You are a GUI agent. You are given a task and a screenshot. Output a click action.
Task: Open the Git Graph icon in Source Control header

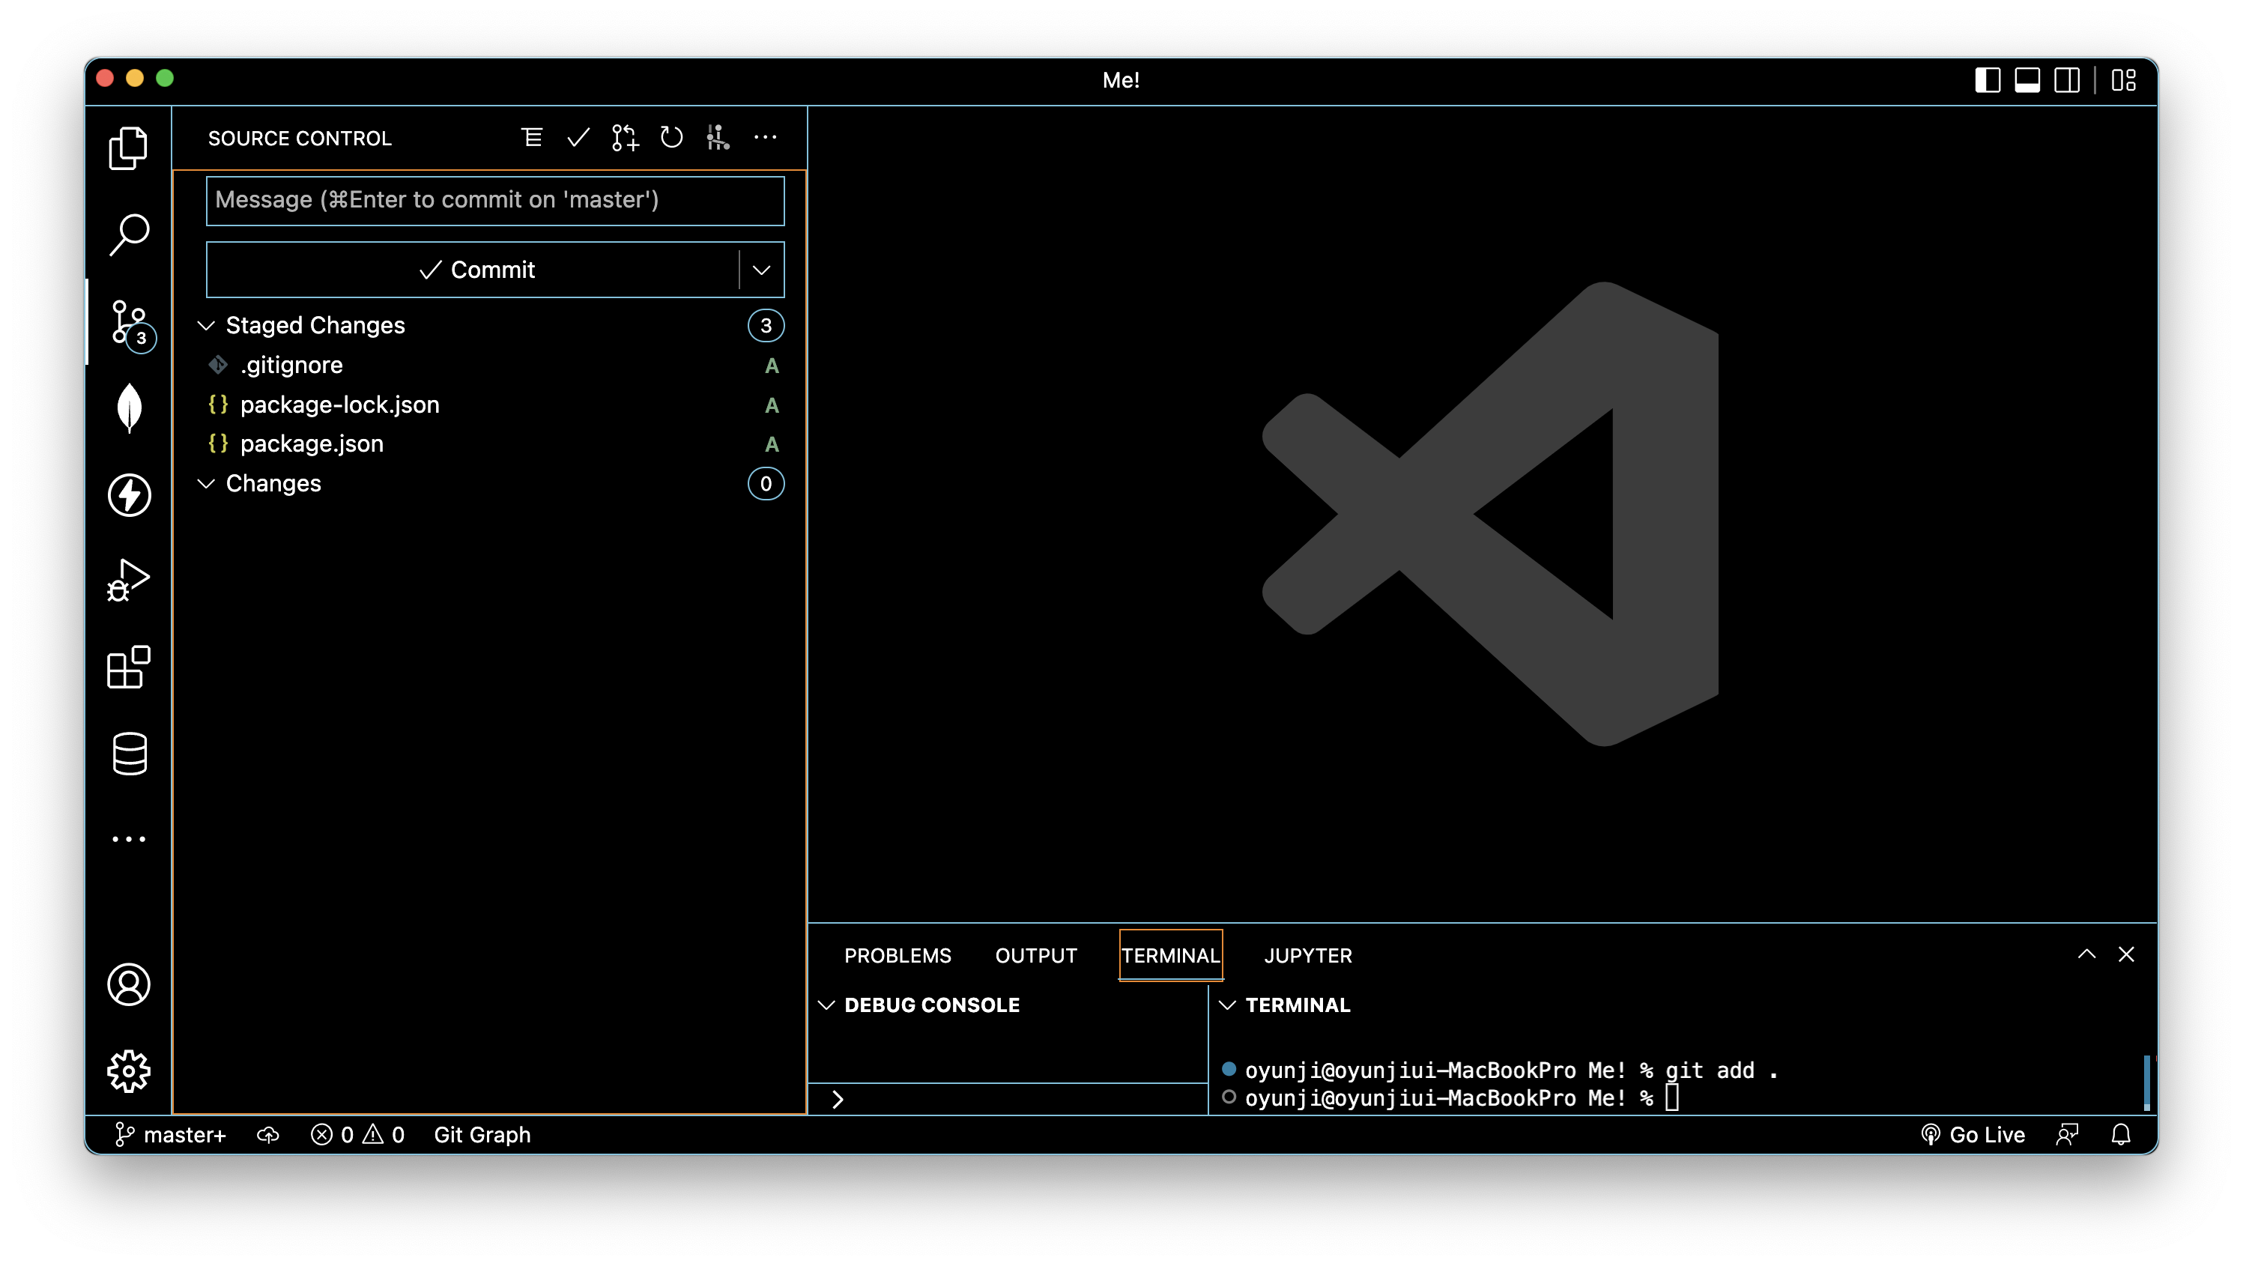718,138
